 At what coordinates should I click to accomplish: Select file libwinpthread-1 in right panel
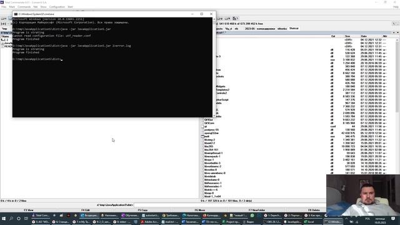[213, 153]
